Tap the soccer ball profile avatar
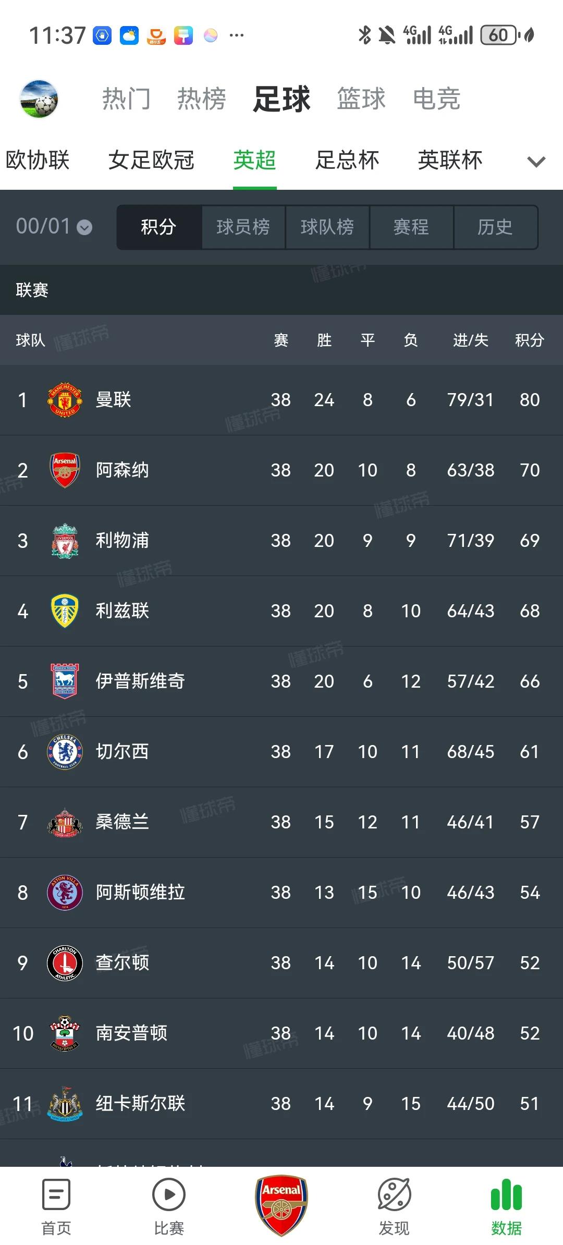This screenshot has width=563, height=1245. point(39,99)
